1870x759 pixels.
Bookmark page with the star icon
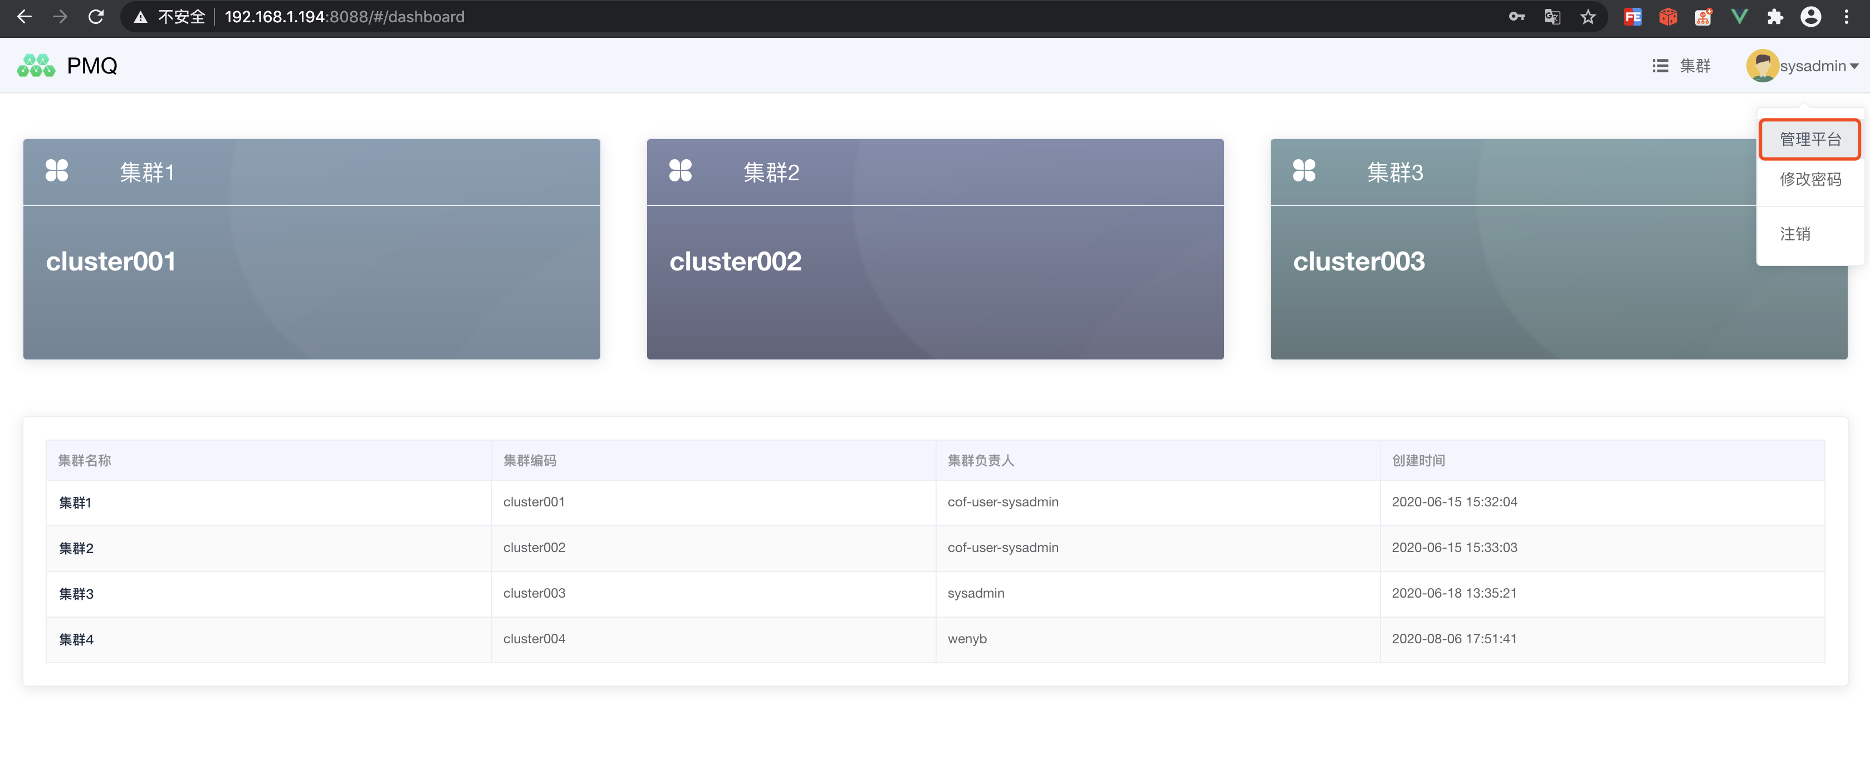[x=1588, y=17]
